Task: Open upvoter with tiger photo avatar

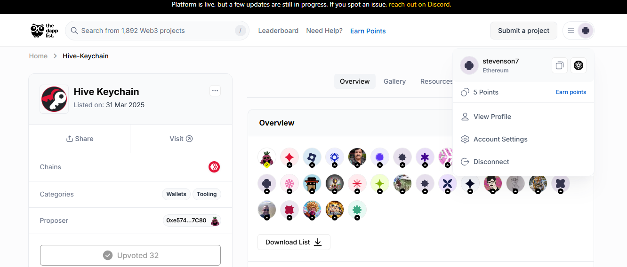Action: click(x=538, y=183)
